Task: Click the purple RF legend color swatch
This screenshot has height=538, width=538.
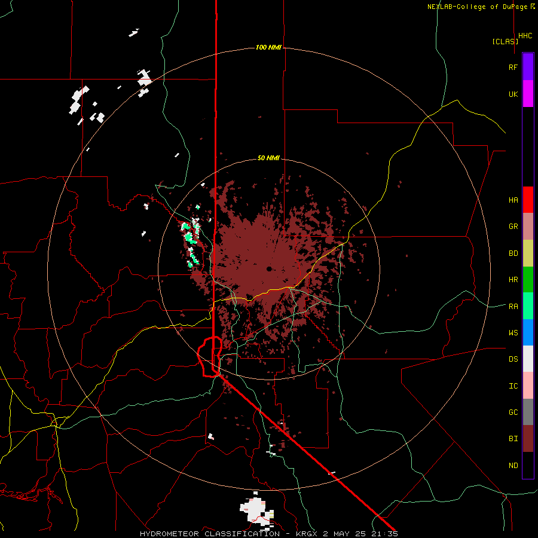Action: (x=528, y=67)
